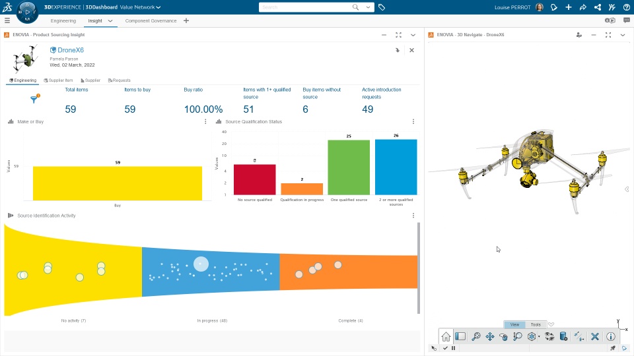This screenshot has height=356, width=634.
Task: Open the 3DEXPERIENCE compass
Action: [x=27, y=12]
